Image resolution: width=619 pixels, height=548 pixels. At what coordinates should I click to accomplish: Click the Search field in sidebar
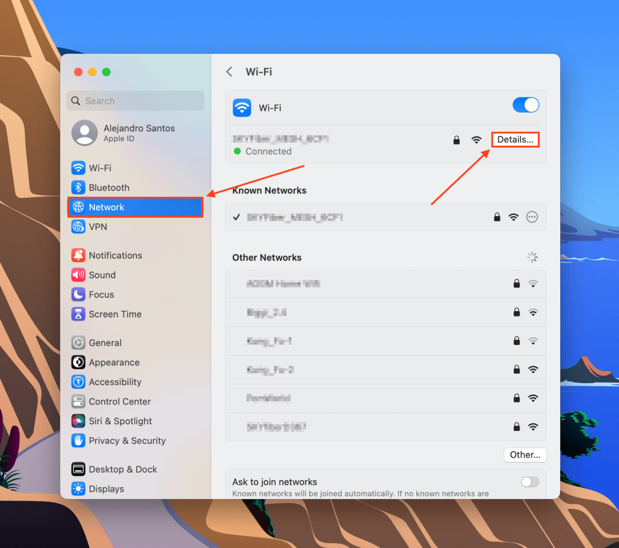coord(135,101)
